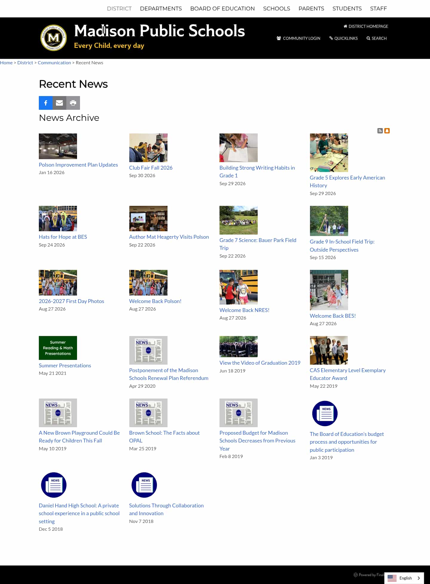Click news icon above Daniel Hand High School
Screen dimensions: 430x584
(54, 485)
